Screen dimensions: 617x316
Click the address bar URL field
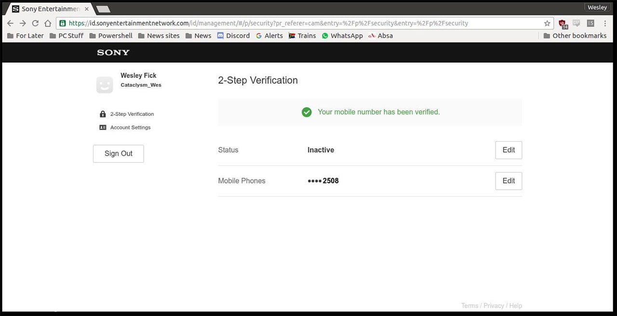pos(304,23)
